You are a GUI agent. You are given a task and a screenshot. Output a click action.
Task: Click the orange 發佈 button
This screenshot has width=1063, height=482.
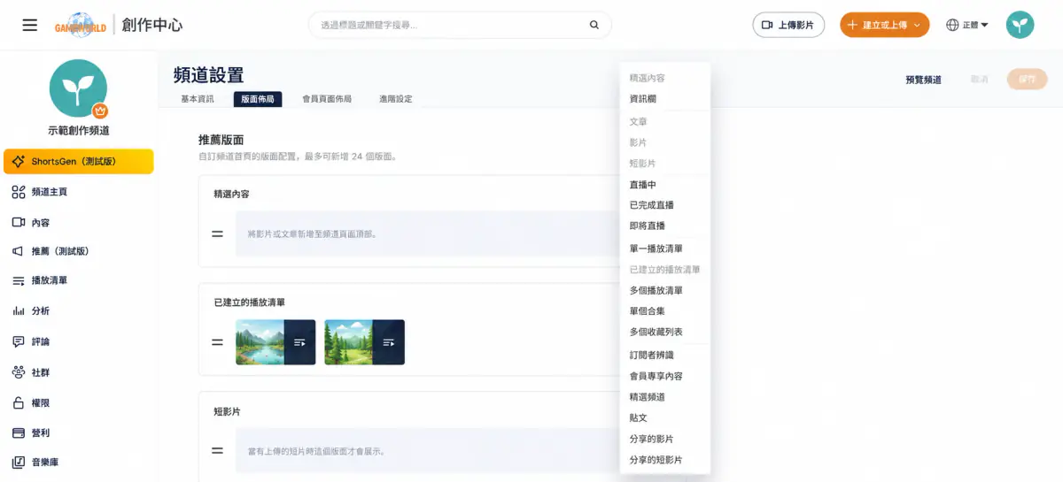(x=1026, y=80)
